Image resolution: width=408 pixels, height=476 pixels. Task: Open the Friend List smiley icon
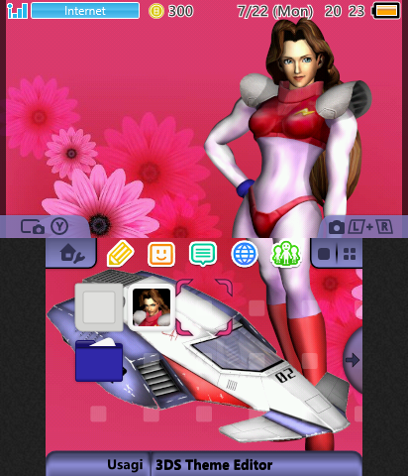click(161, 254)
